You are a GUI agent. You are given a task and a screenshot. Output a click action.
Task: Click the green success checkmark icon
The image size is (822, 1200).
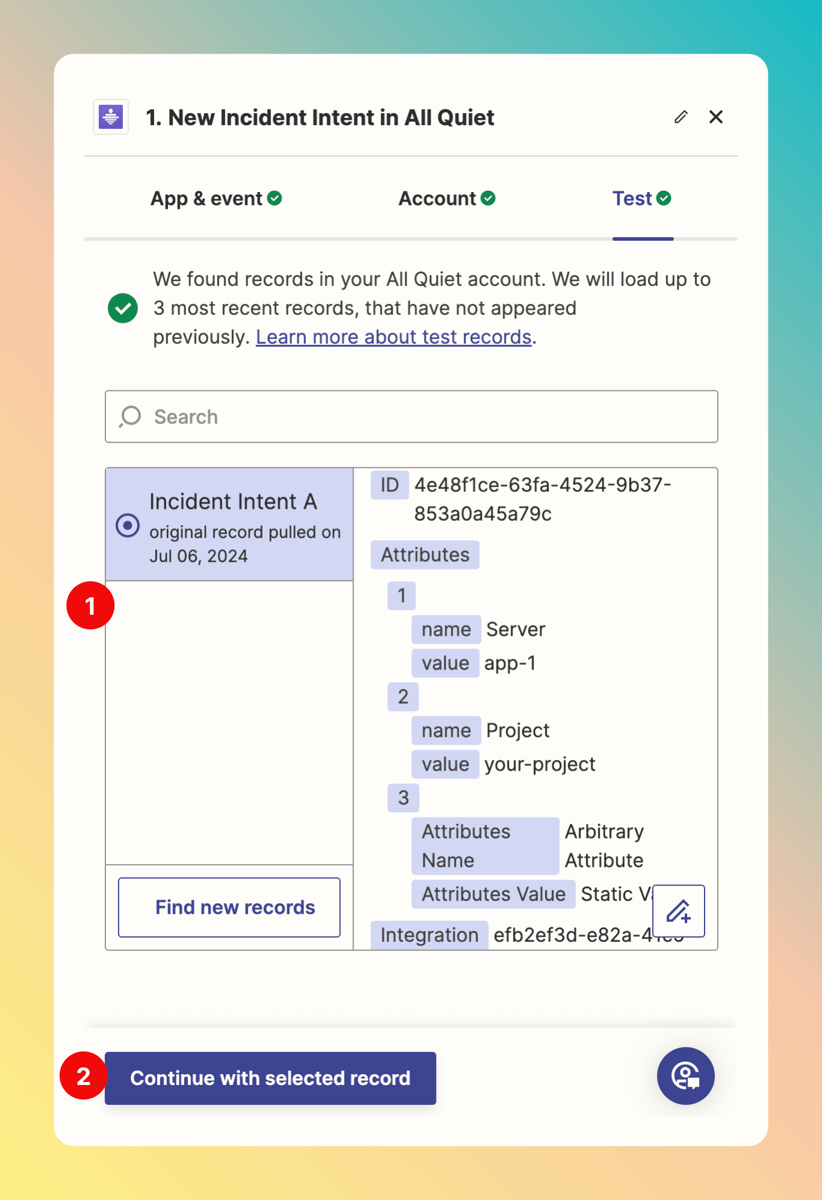123,308
